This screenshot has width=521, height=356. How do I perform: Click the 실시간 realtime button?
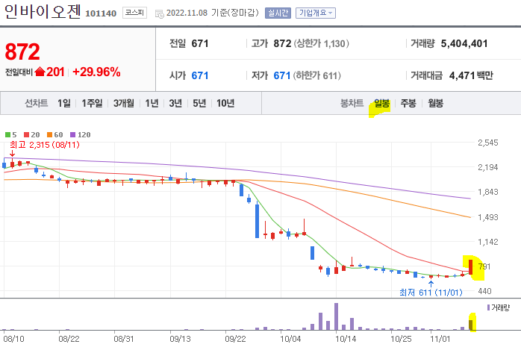coord(278,13)
